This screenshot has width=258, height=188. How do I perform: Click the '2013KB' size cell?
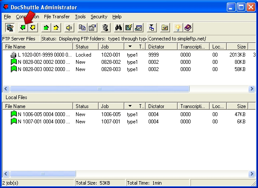[237, 55]
